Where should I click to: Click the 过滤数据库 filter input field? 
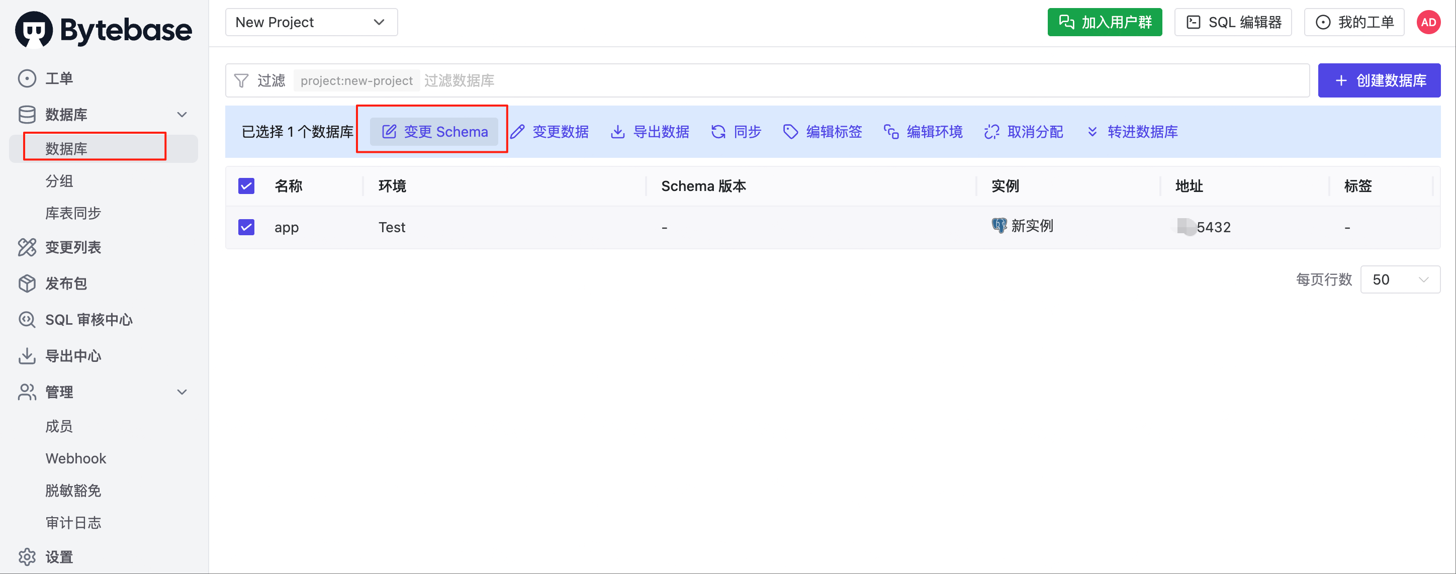(x=864, y=81)
